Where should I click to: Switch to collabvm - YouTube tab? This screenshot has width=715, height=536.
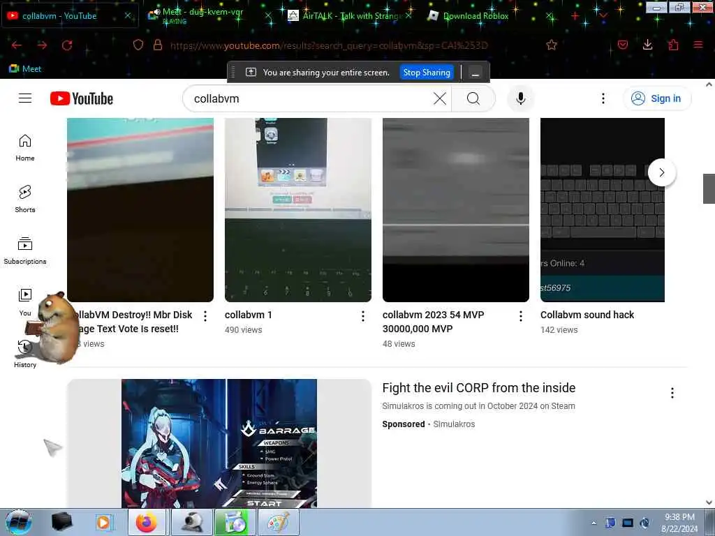68,16
